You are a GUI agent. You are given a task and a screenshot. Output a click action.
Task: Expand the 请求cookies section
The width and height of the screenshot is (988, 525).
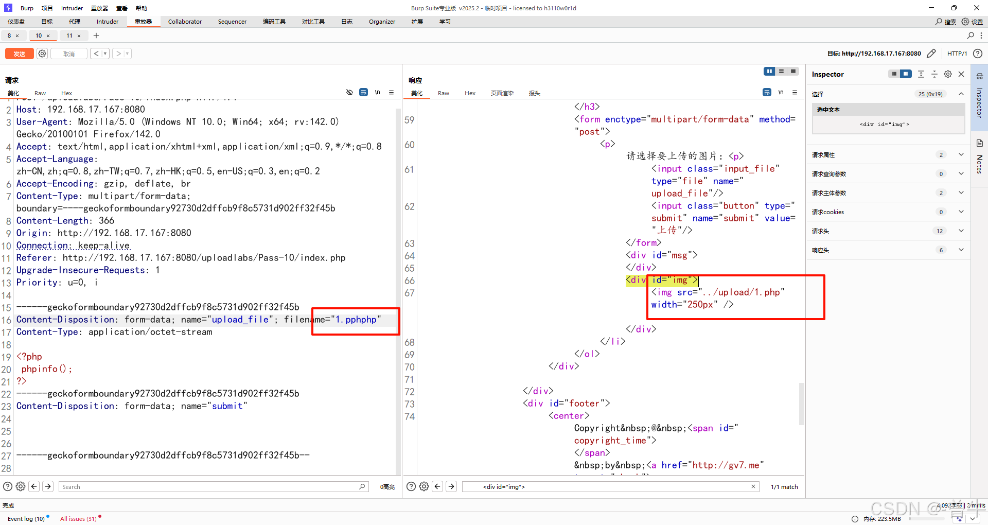961,212
